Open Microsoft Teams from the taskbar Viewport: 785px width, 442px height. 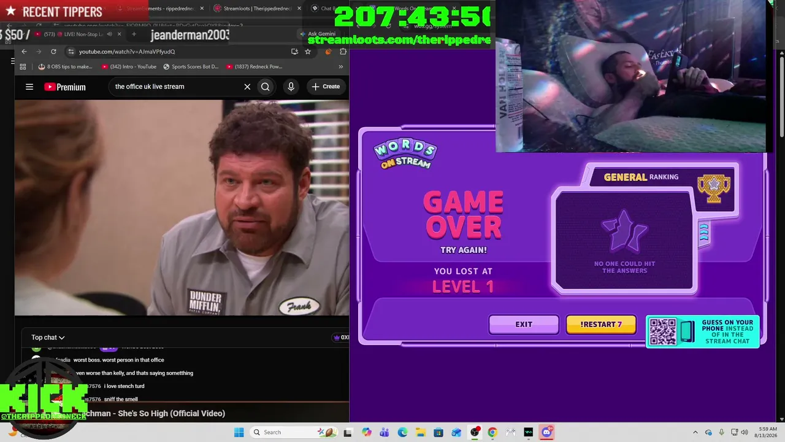click(x=385, y=432)
